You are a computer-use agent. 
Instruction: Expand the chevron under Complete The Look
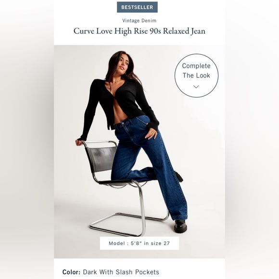pyautogui.click(x=196, y=87)
